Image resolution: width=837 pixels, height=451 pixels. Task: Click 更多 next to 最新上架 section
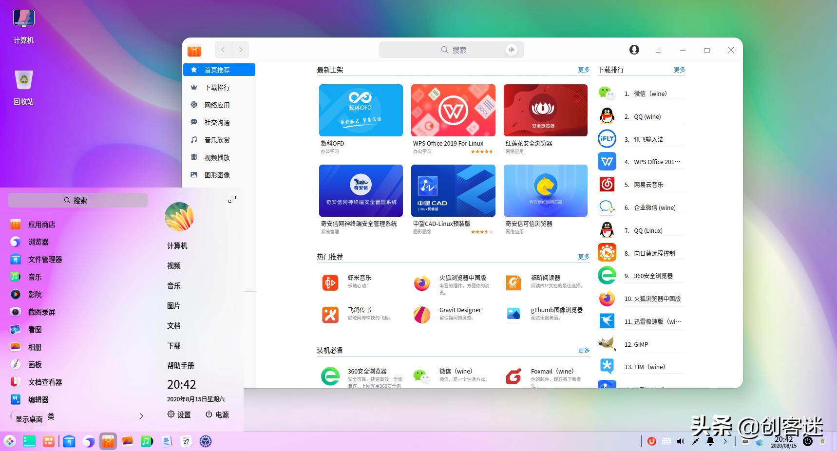pyautogui.click(x=583, y=70)
